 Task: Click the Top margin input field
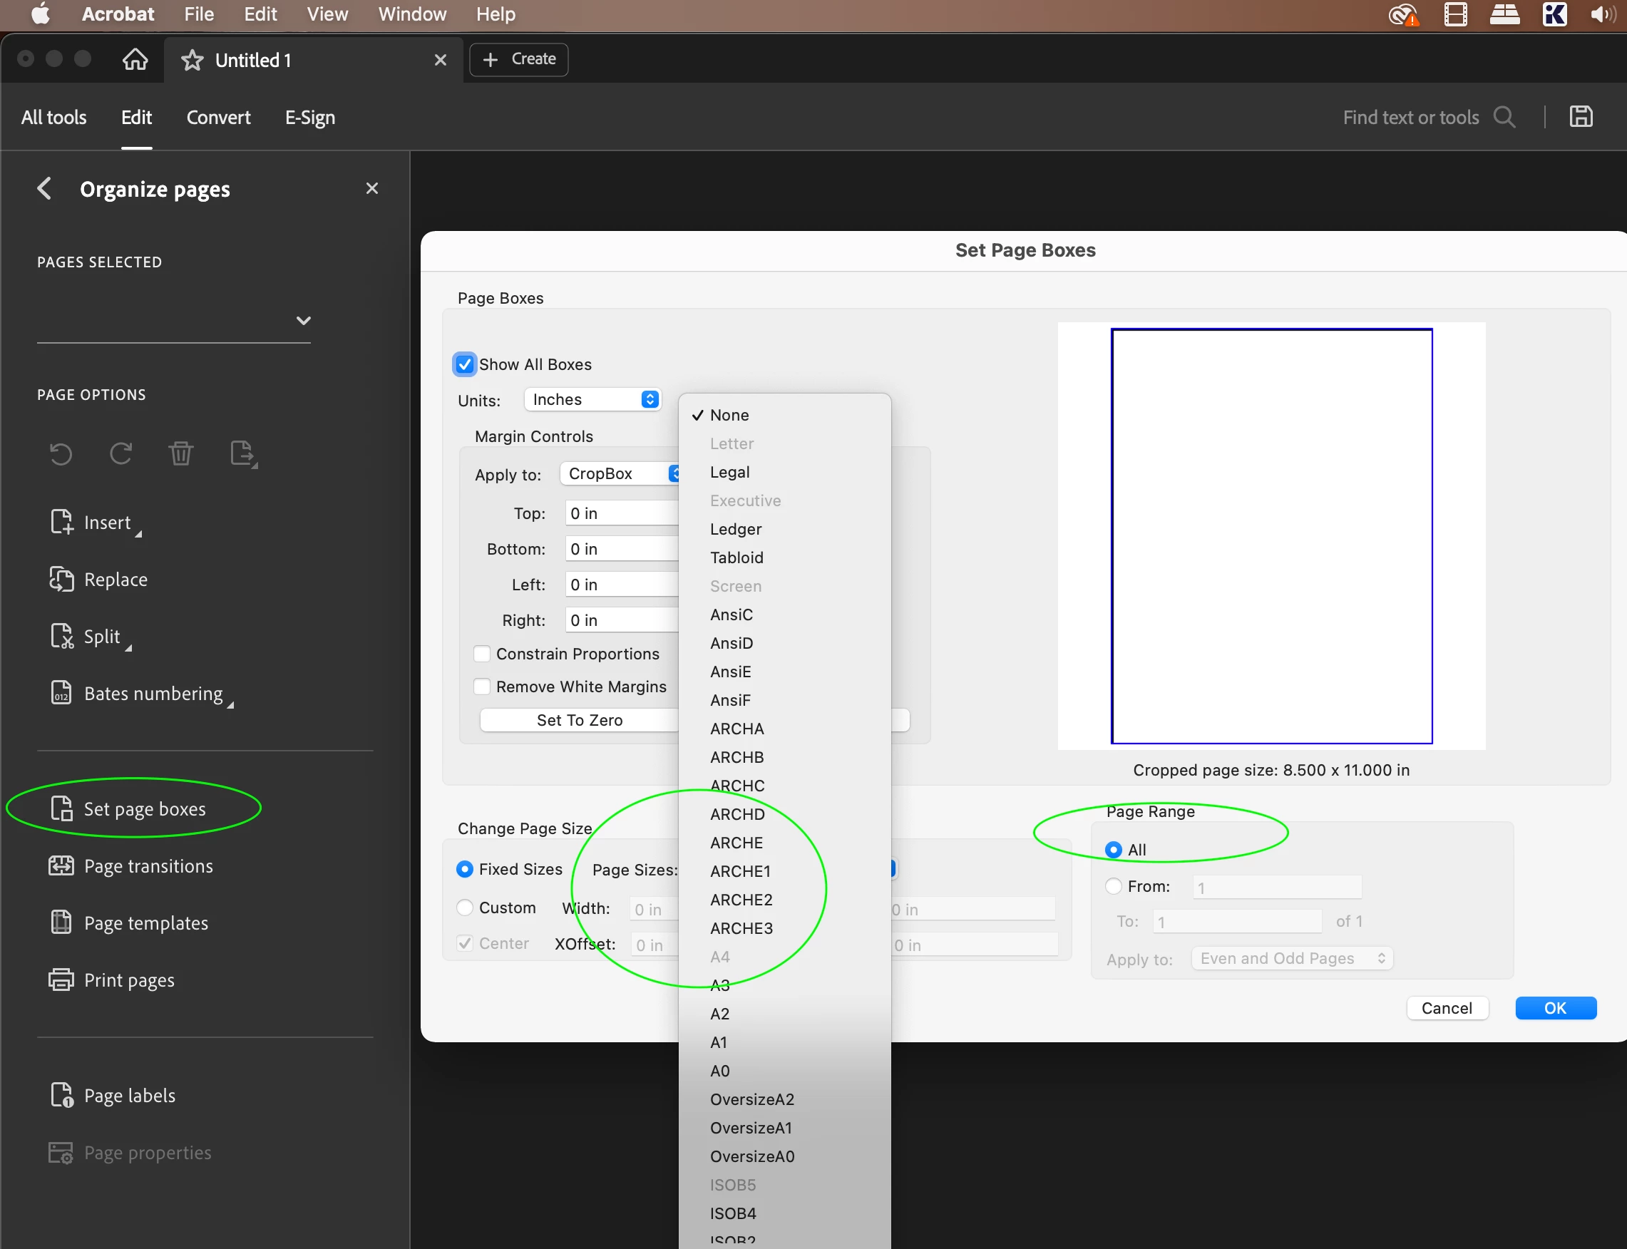coord(622,513)
